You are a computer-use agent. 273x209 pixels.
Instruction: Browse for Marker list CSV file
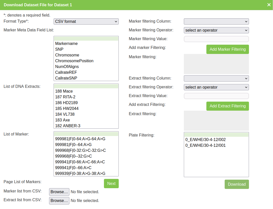59,192
